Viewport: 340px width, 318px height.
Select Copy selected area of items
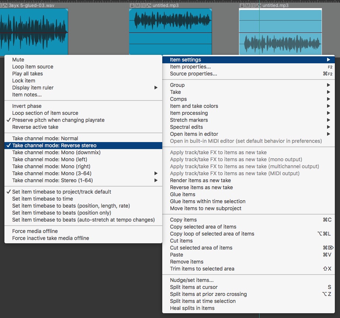tap(249, 227)
